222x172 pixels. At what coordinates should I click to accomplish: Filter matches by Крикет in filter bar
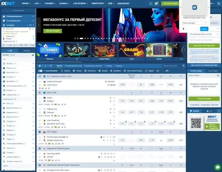pyautogui.click(x=149, y=71)
